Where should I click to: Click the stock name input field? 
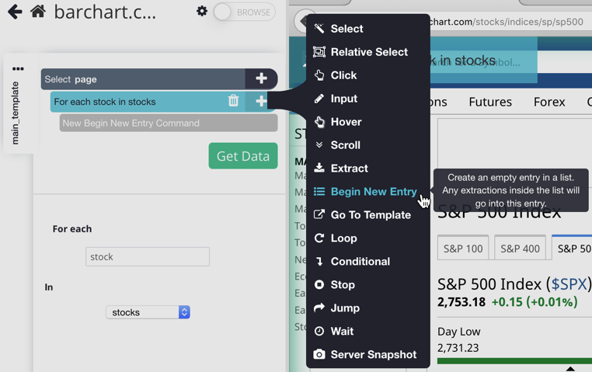point(147,257)
